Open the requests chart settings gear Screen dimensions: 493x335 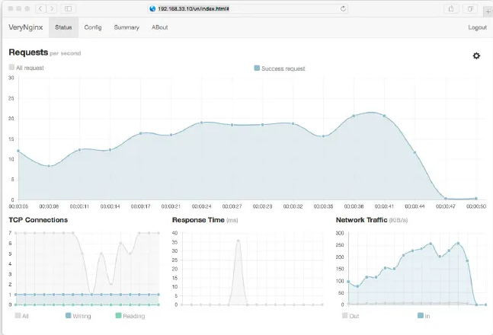coord(476,56)
